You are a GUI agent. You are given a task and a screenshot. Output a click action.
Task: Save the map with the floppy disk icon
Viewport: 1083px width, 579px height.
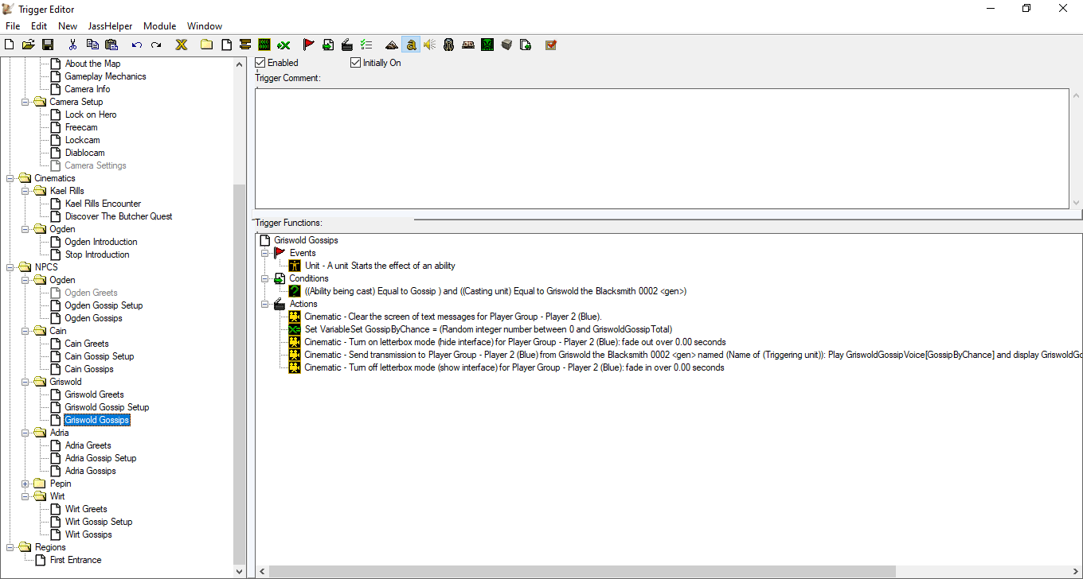[x=48, y=45]
